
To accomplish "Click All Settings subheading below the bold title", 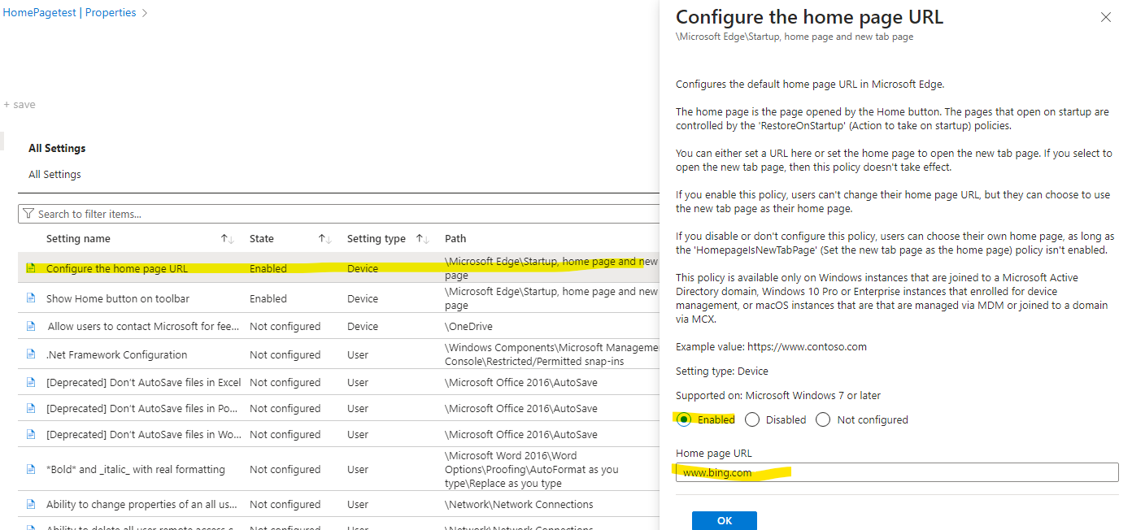I will click(x=54, y=174).
